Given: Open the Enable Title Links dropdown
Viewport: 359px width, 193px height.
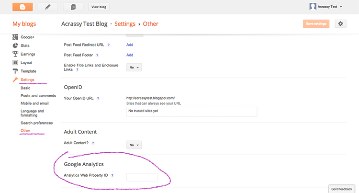Looking at the screenshot, I should pyautogui.click(x=134, y=68).
